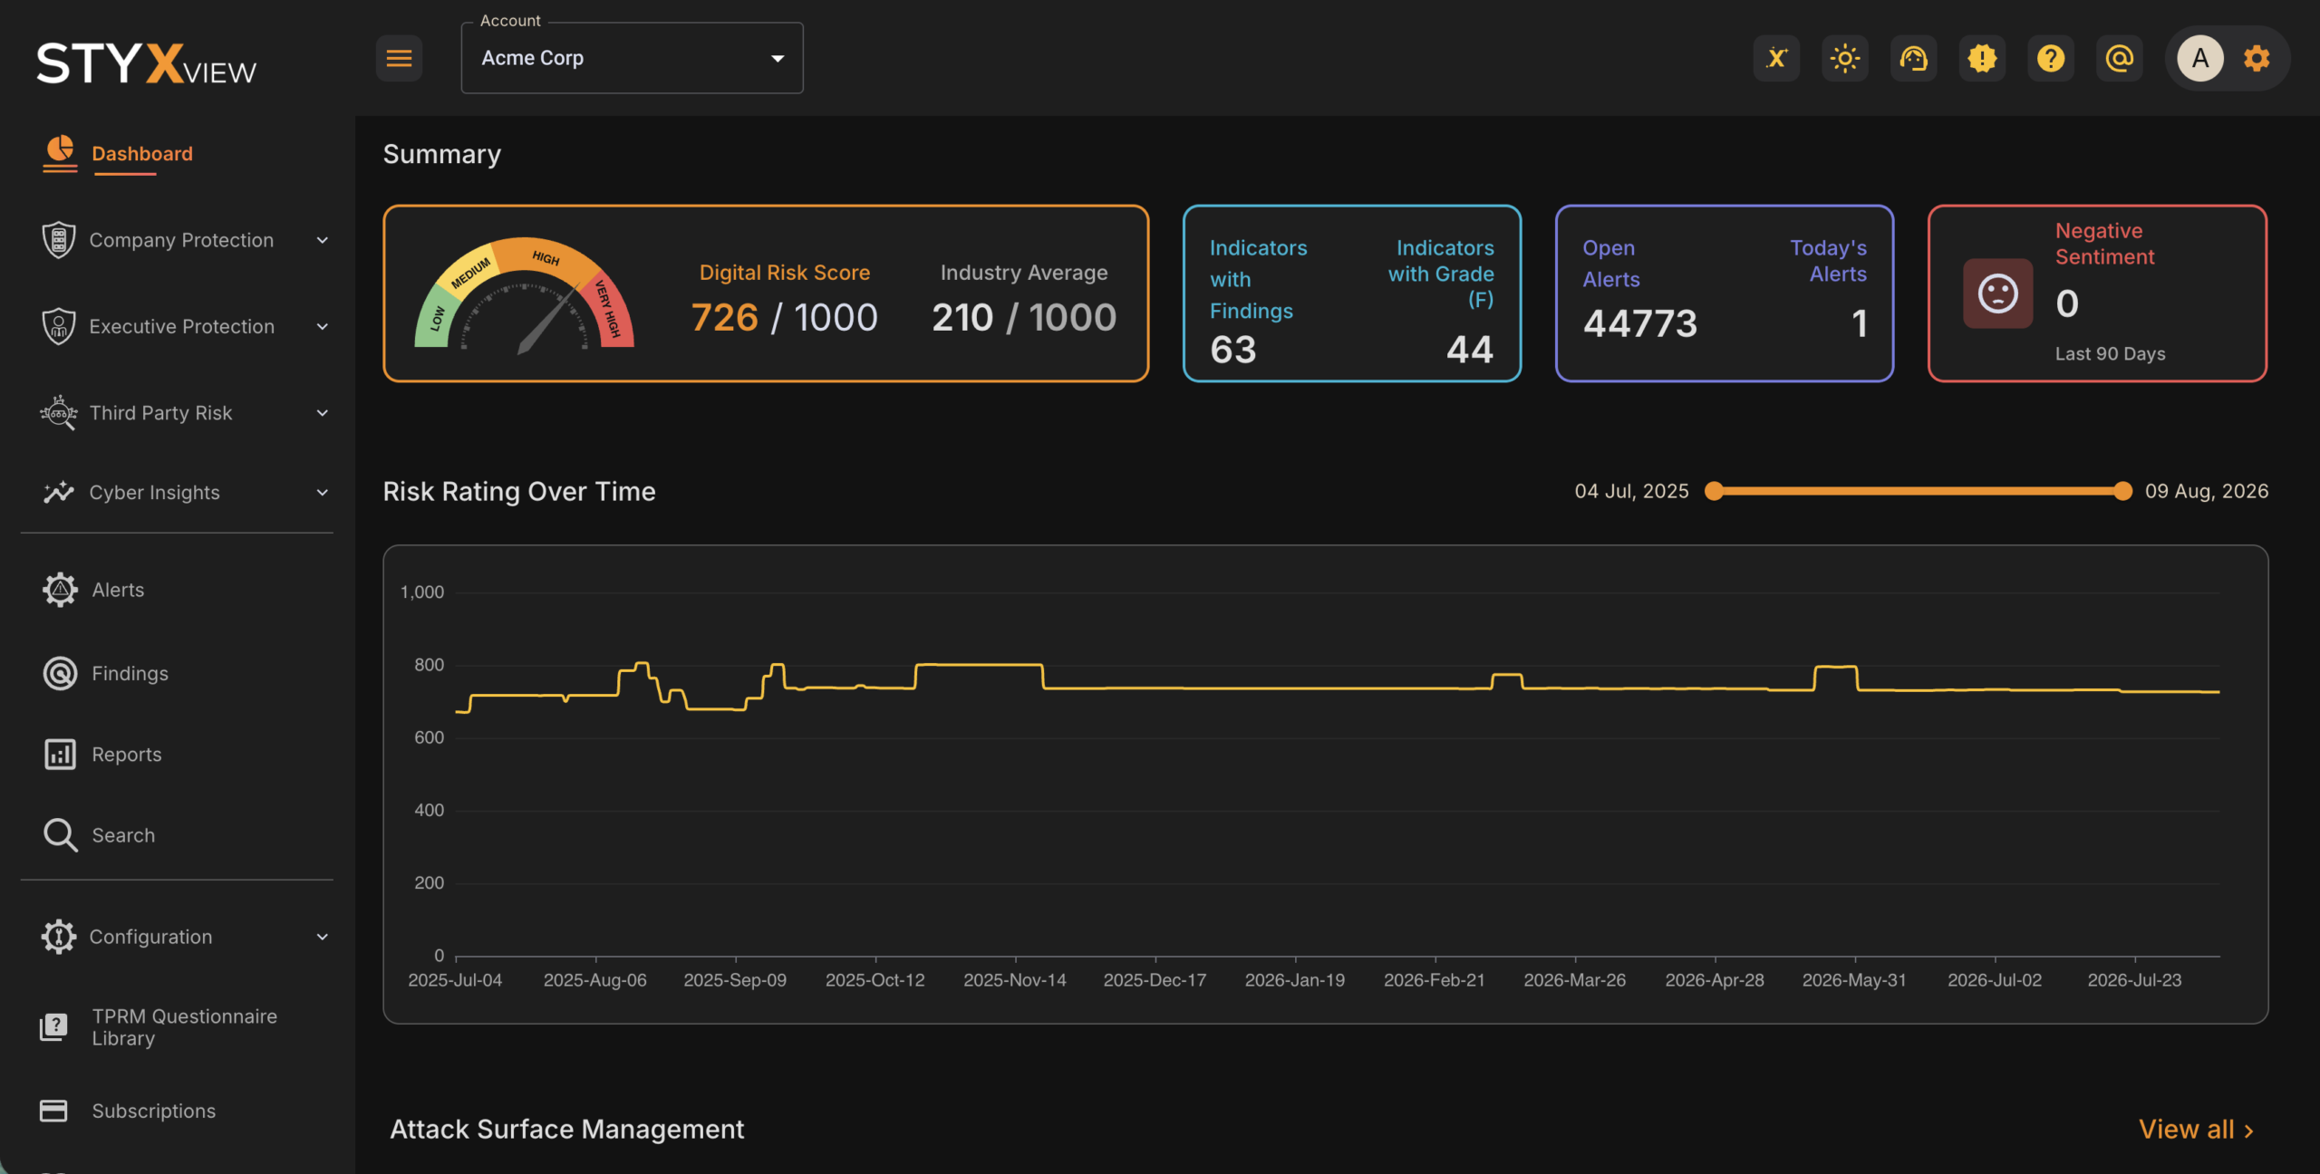
Task: Click the 2026-May-31 axis label
Action: tap(1854, 980)
